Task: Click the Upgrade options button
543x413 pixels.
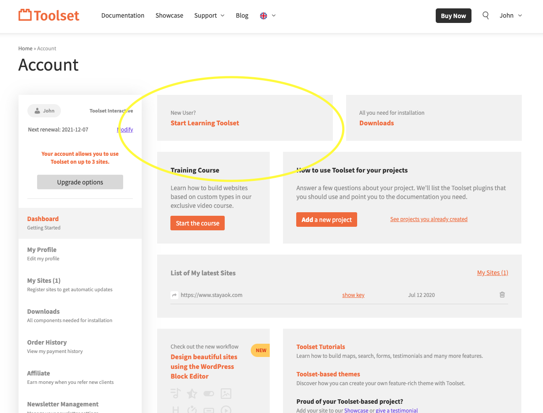Action: pos(80,182)
